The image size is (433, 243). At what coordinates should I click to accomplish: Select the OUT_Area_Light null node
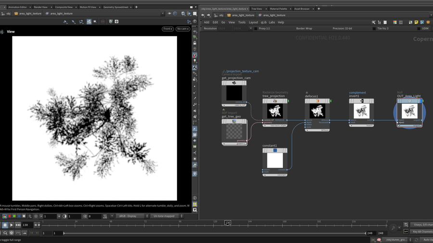pyautogui.click(x=409, y=111)
